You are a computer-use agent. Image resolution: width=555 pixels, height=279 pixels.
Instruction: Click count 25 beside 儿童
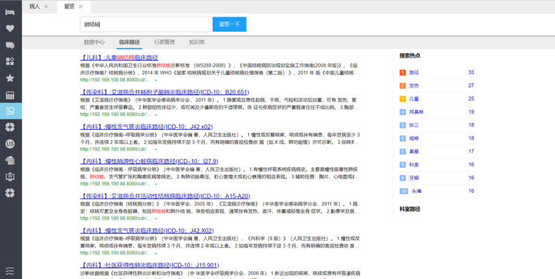pos(471,99)
